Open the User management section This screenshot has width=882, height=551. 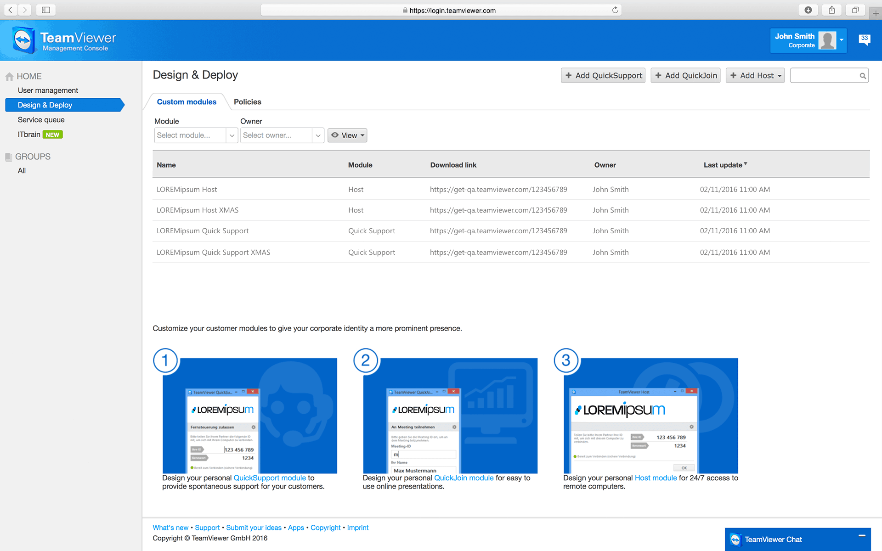[x=48, y=90]
